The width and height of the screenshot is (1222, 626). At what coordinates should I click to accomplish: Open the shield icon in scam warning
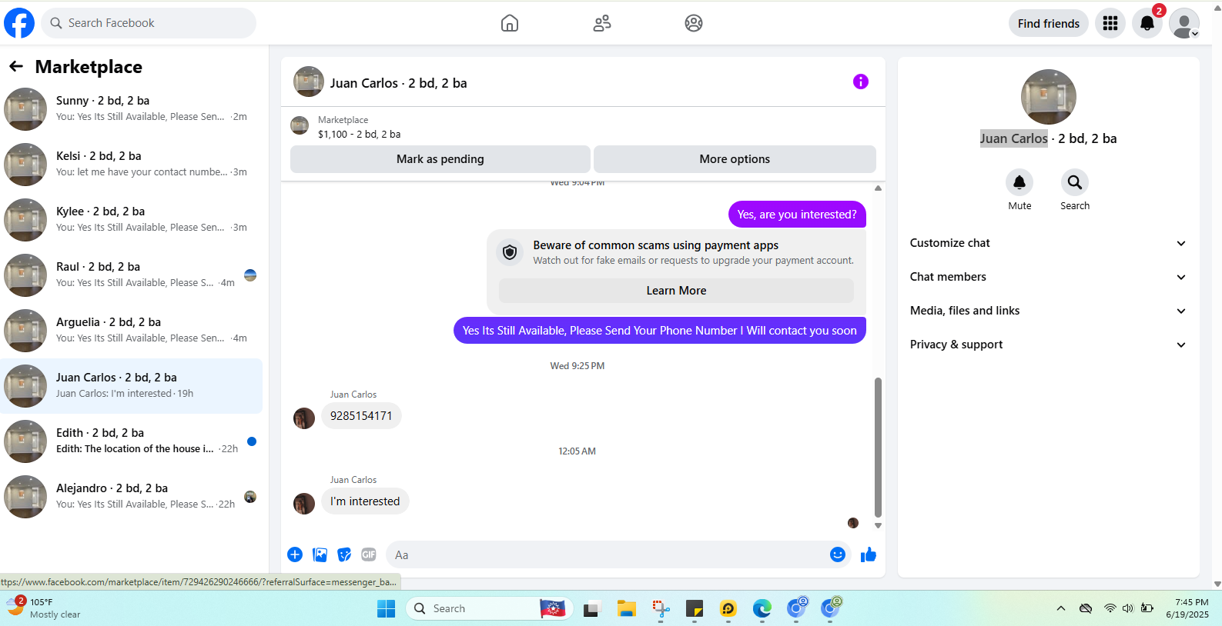pyautogui.click(x=510, y=252)
